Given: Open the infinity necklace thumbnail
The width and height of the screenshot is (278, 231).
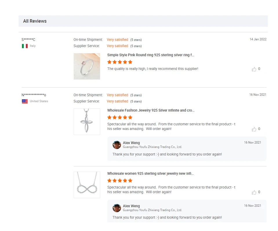Looking at the screenshot, I should 87,185.
